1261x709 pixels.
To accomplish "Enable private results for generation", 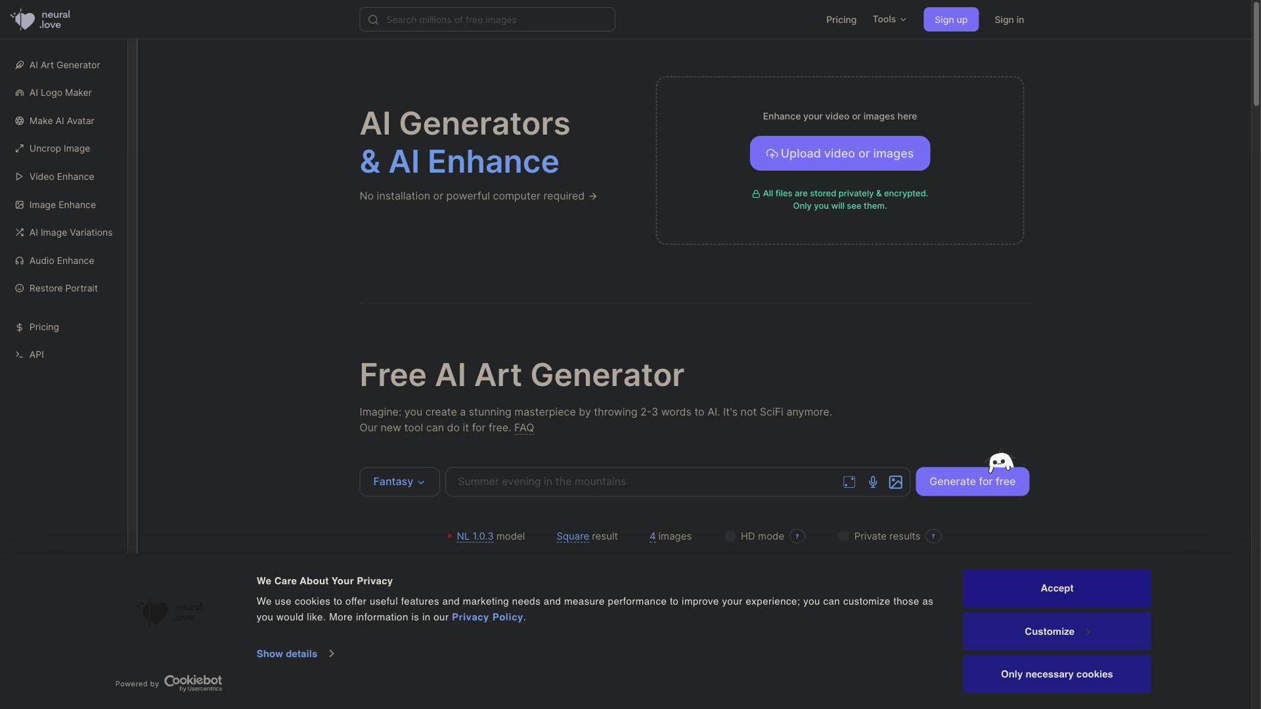I will [x=843, y=536].
